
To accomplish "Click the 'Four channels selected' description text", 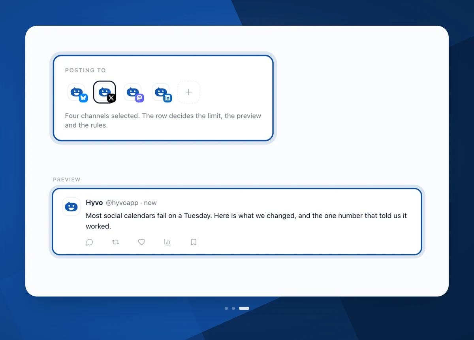I will (x=163, y=121).
